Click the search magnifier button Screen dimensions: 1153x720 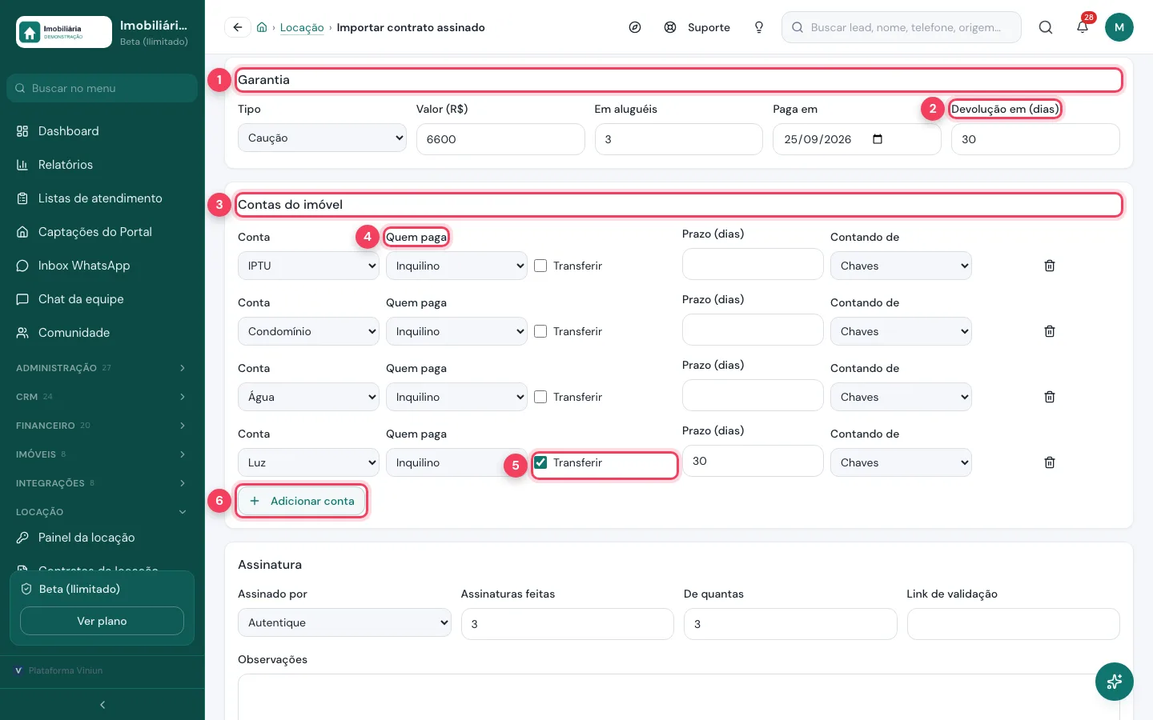tap(1046, 27)
